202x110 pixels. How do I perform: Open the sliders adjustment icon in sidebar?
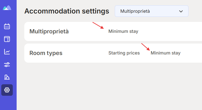coord(7,65)
